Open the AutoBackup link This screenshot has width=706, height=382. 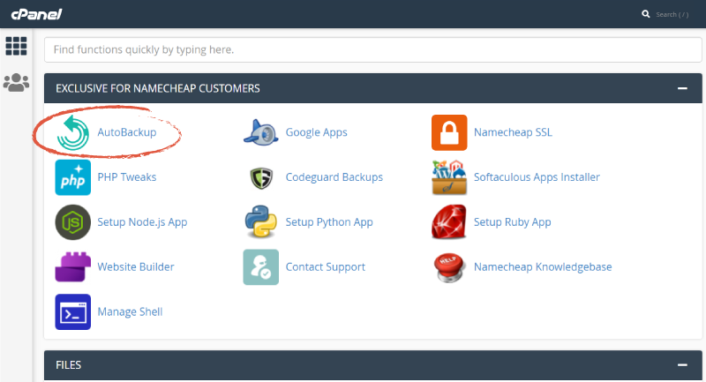[x=127, y=132]
